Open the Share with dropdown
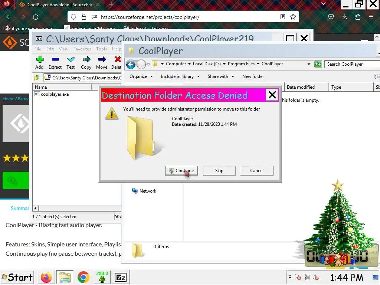Viewport: 380px width, 285px height. (221, 76)
